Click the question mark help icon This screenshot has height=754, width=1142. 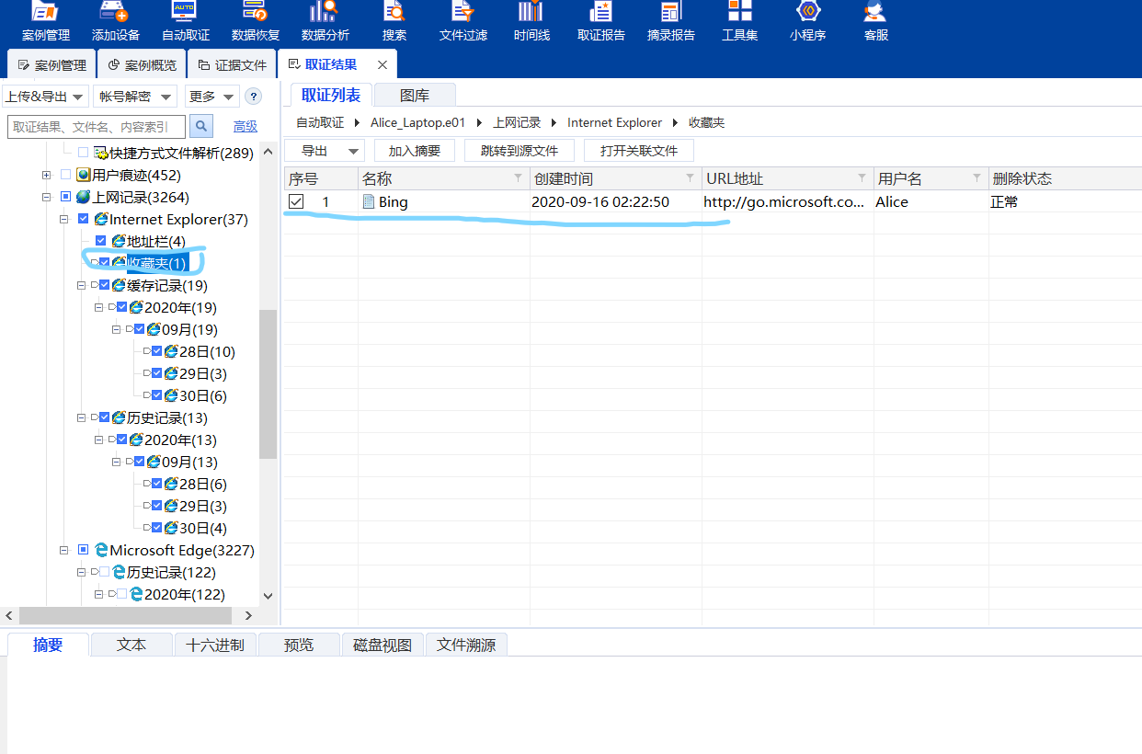[253, 97]
